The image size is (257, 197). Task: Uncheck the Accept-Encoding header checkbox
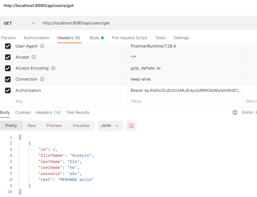point(8,68)
